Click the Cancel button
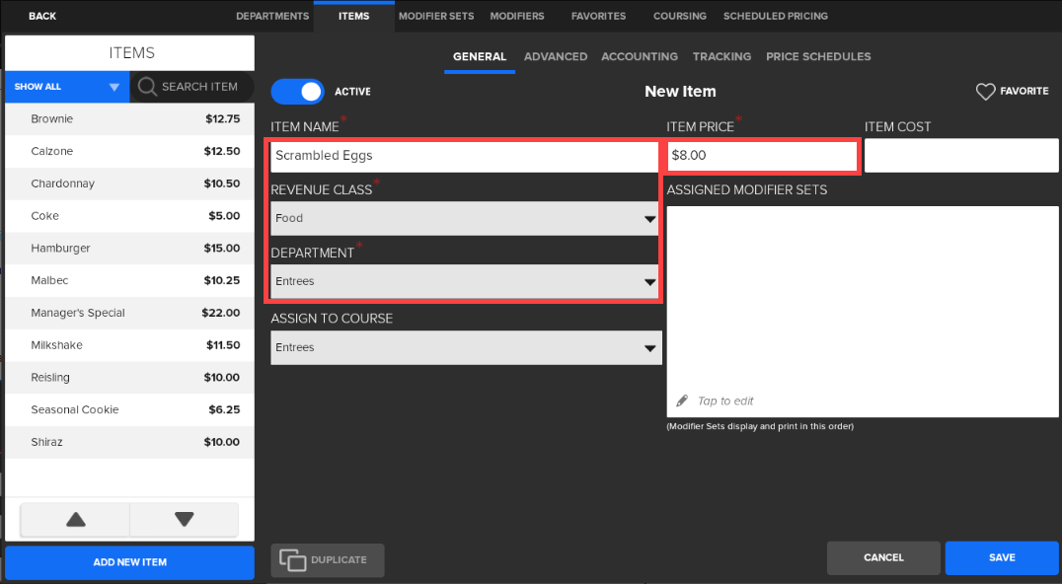This screenshot has width=1062, height=584. click(883, 558)
